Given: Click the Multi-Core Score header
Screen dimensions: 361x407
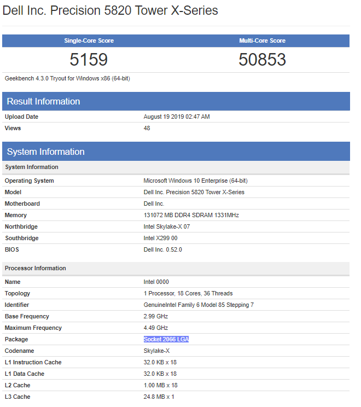Looking at the screenshot, I should click(x=262, y=40).
